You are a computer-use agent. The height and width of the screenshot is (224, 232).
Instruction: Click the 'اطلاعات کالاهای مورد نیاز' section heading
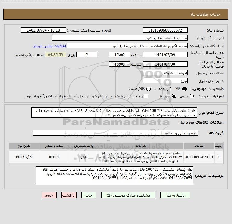pyautogui.click(x=201, y=122)
